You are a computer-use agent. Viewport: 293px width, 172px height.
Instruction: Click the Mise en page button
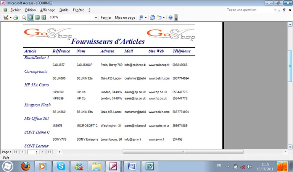coord(125,18)
